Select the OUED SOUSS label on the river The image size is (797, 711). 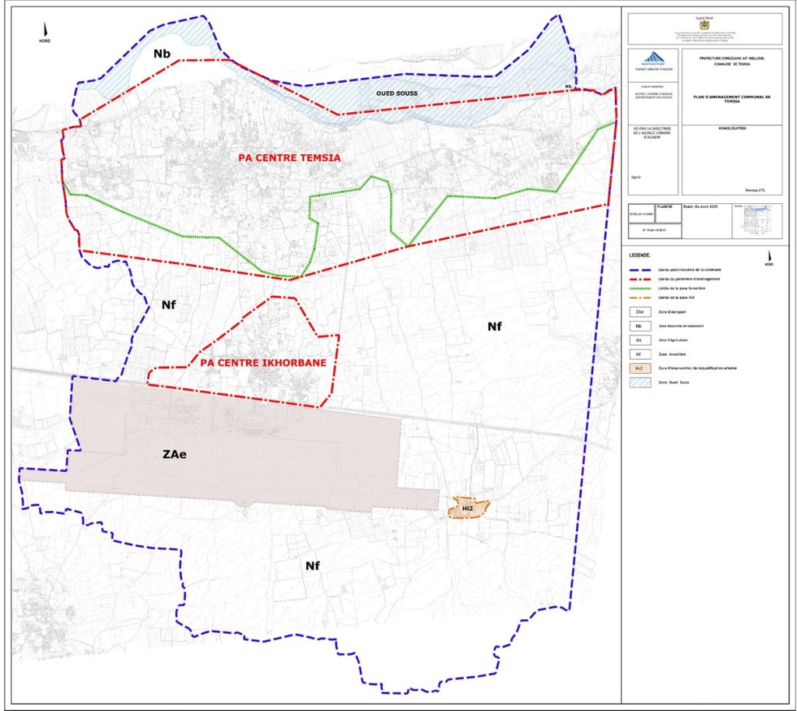pos(398,93)
